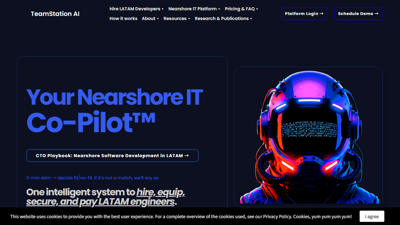Image resolution: width=400 pixels, height=225 pixels.
Task: Expand the About menu
Action: pos(150,19)
